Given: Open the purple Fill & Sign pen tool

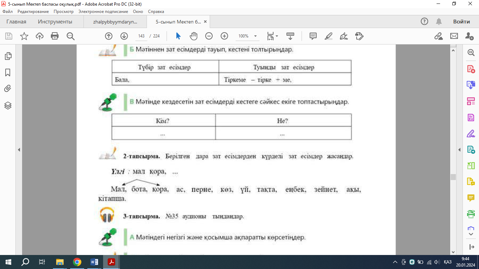Looking at the screenshot, I should (x=471, y=133).
